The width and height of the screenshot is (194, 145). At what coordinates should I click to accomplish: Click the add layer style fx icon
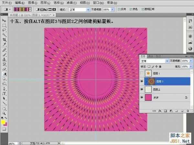pos(159,111)
